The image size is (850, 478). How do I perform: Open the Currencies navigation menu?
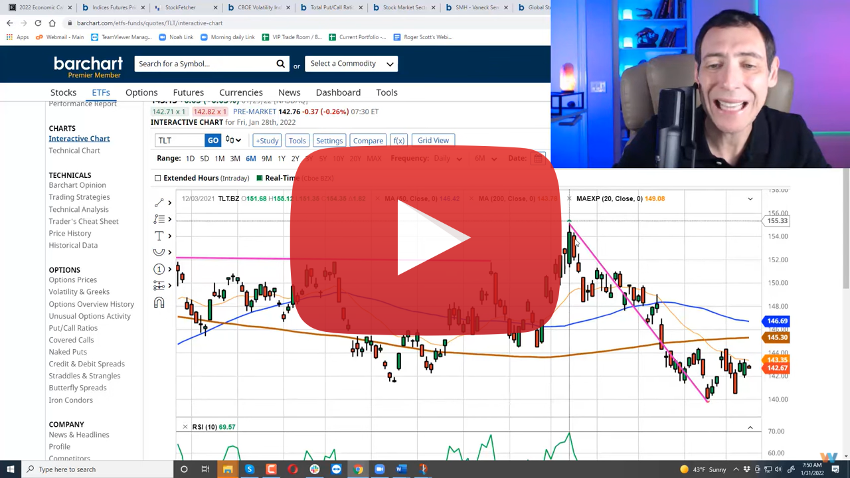pos(241,92)
